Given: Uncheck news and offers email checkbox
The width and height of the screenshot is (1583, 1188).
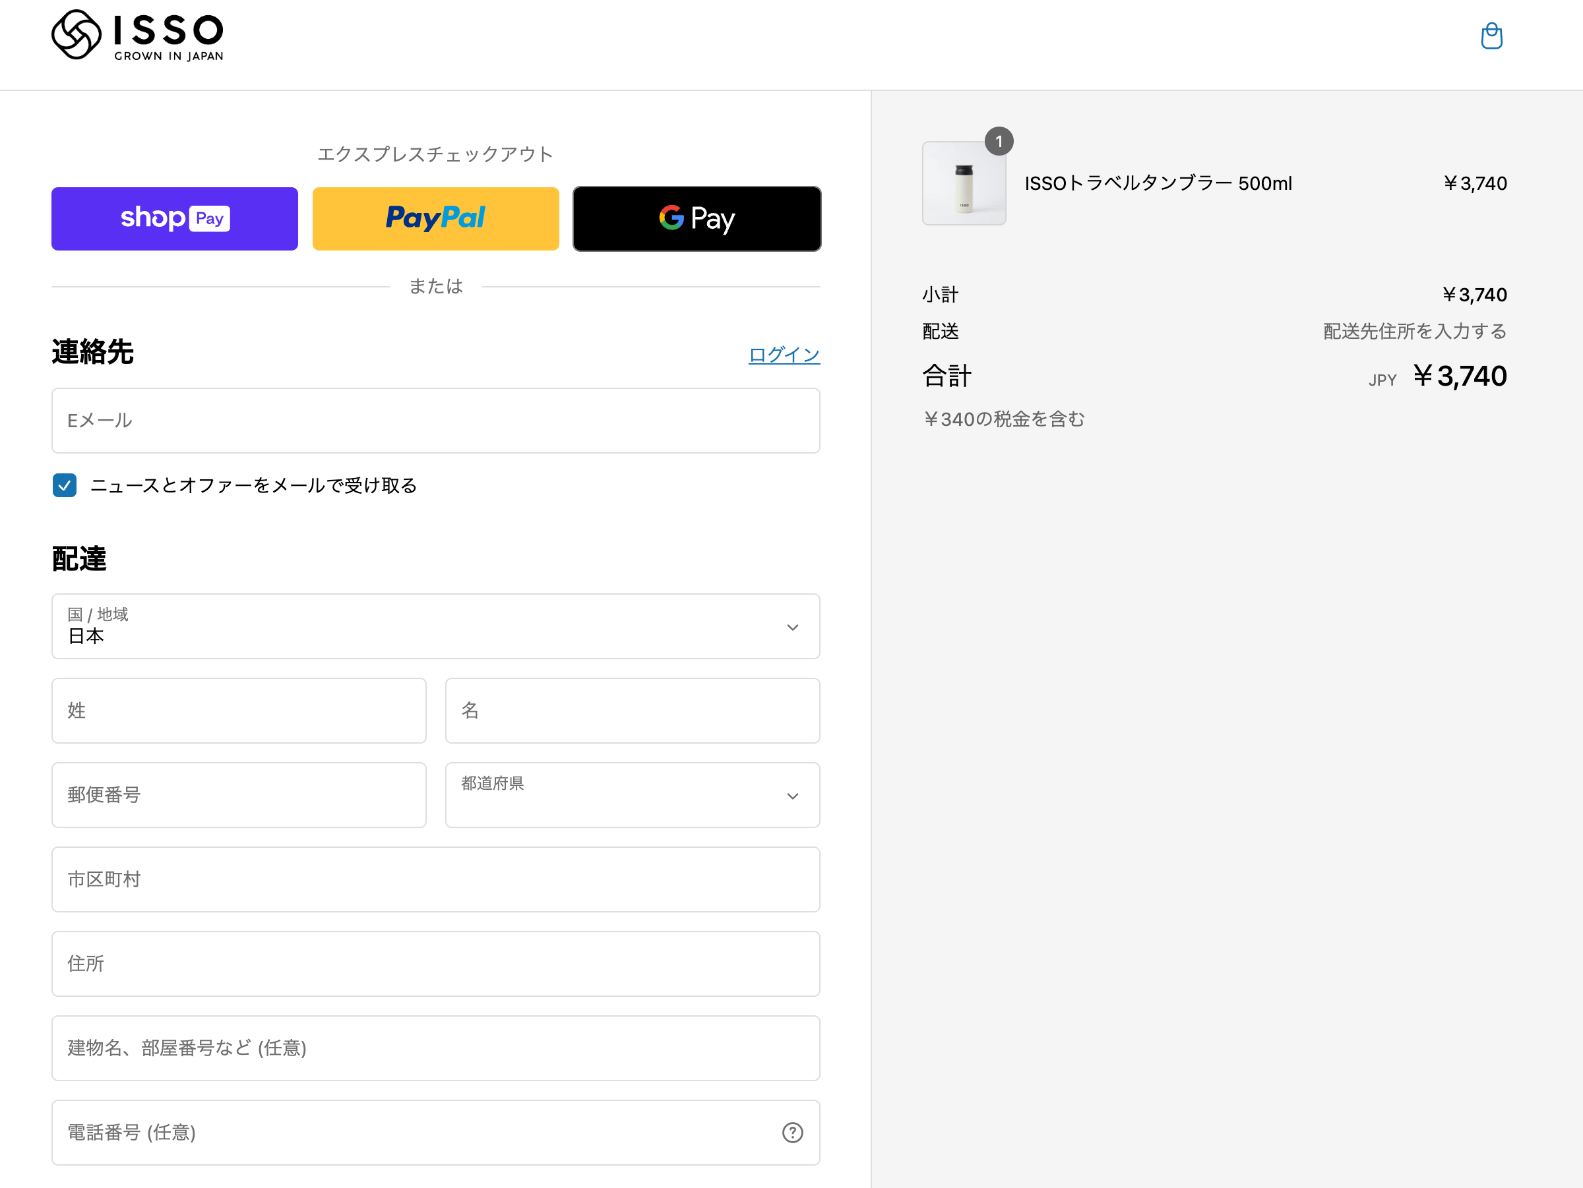Looking at the screenshot, I should coord(65,485).
